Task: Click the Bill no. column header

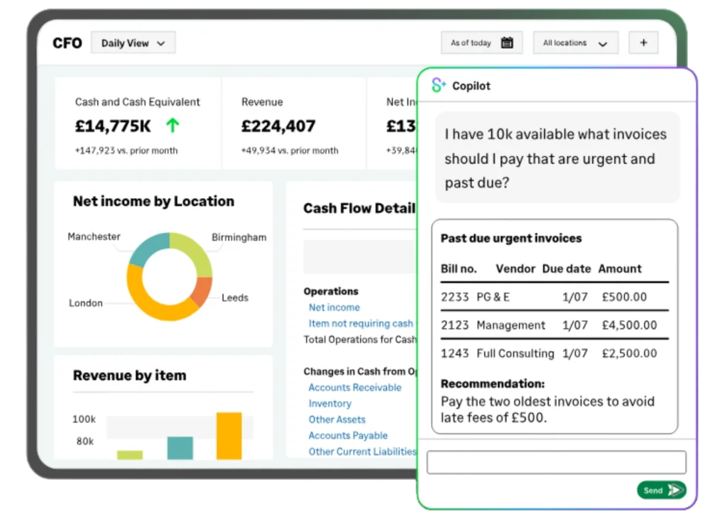Action: (459, 268)
